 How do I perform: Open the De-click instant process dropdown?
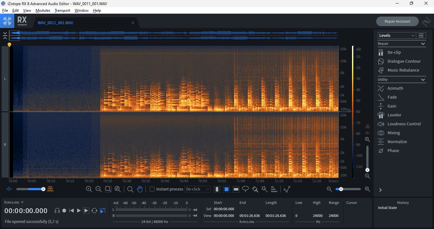[198, 189]
